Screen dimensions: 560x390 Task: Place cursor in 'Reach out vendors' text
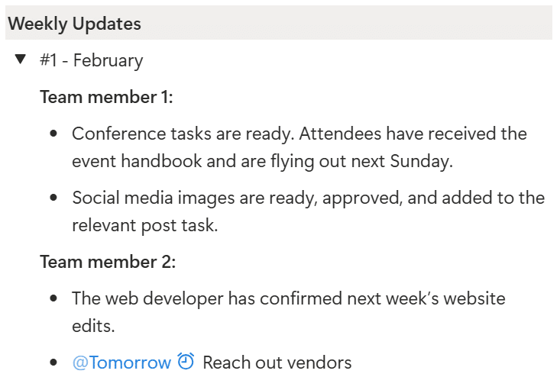click(277, 363)
